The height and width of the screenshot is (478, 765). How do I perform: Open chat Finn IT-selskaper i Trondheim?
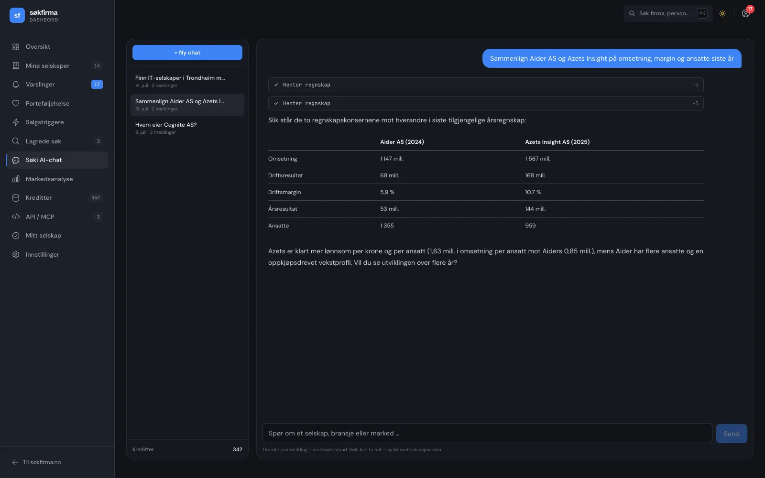[187, 81]
